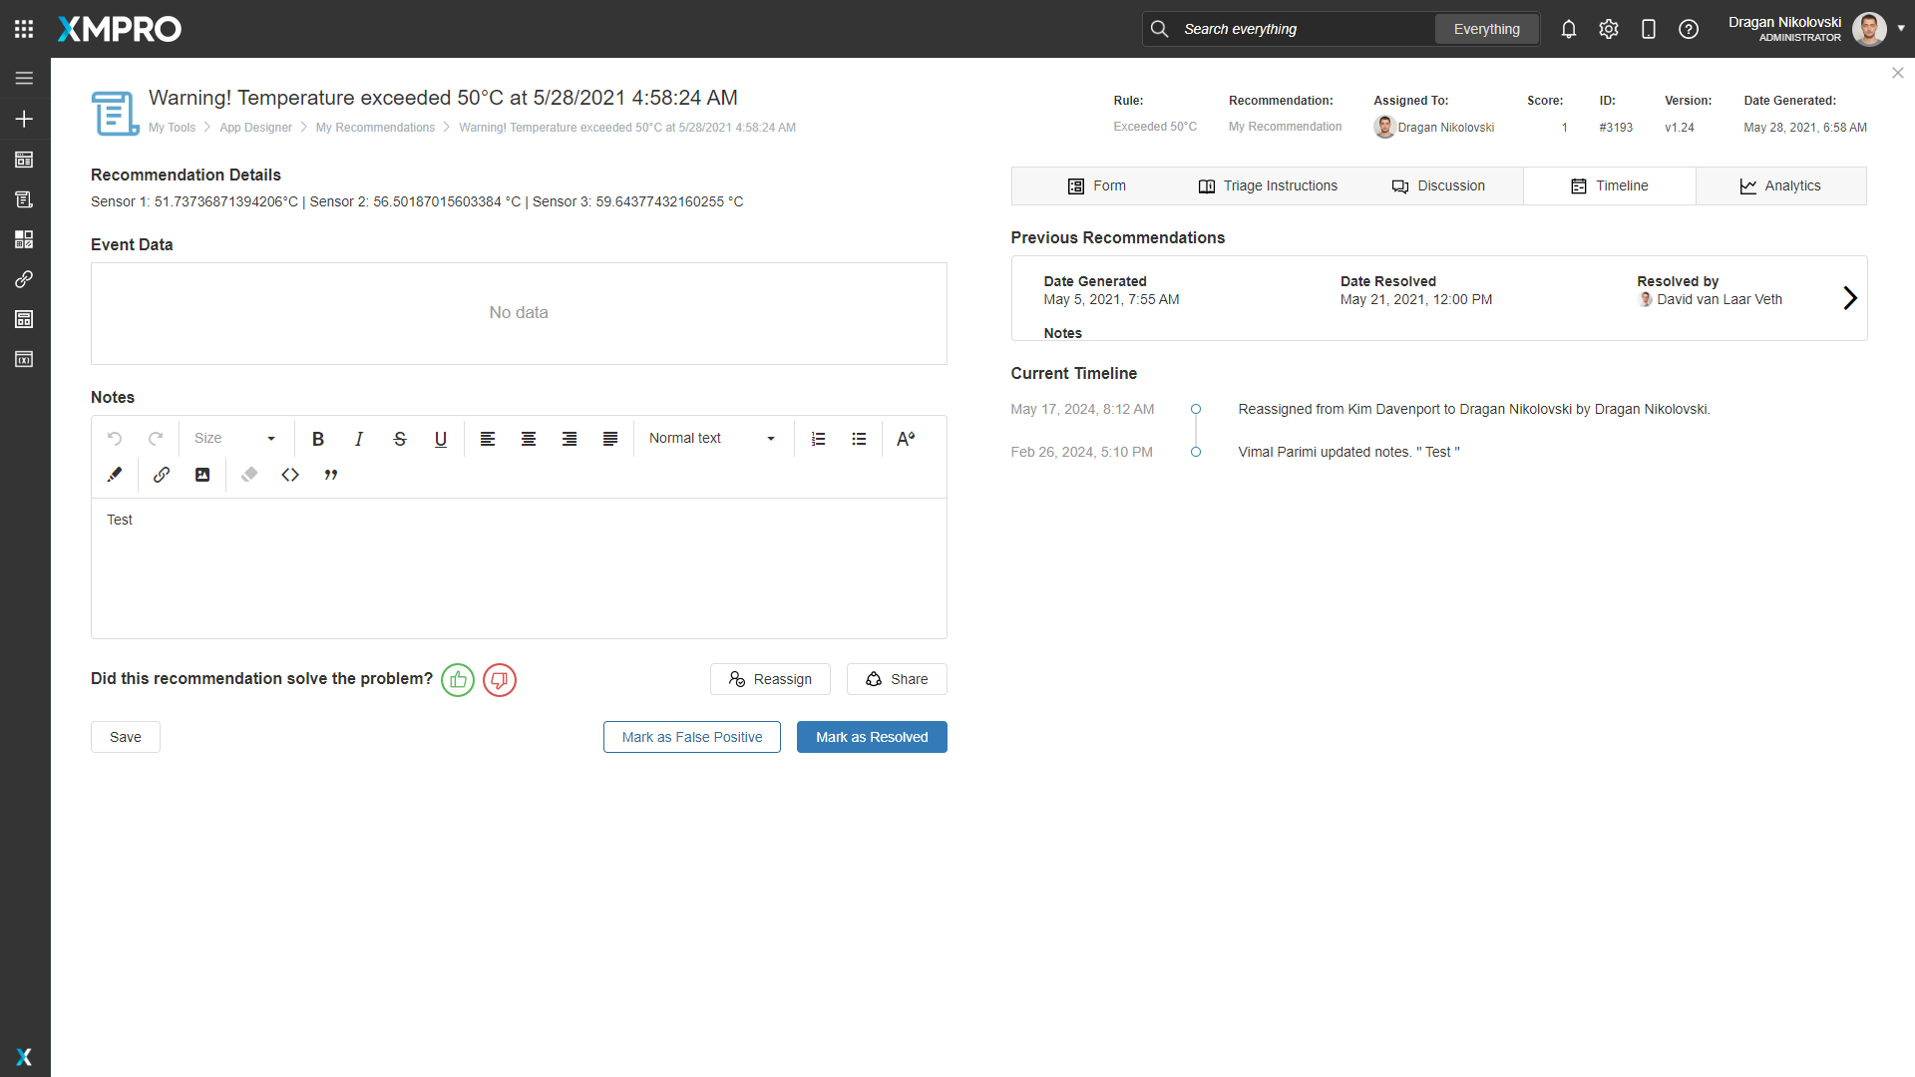This screenshot has height=1077, width=1915.
Task: Open the Analytics tab
Action: click(x=1780, y=186)
